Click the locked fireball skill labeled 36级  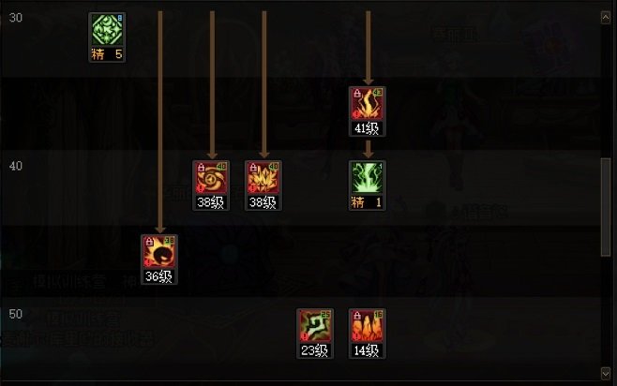159,252
